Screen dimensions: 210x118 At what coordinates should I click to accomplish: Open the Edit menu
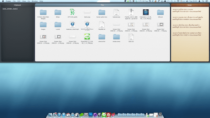(x=19, y=1)
